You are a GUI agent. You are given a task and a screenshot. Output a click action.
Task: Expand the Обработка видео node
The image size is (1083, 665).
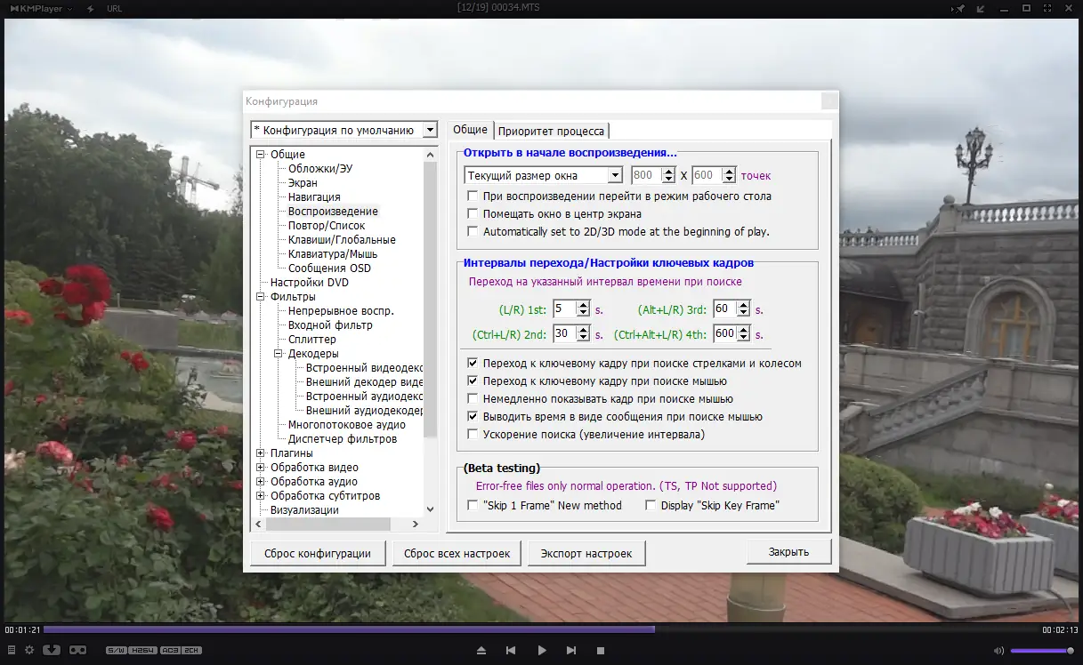point(261,468)
